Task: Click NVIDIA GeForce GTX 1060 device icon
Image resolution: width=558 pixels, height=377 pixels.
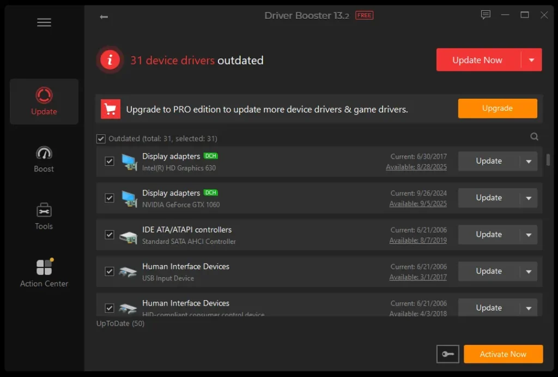Action: tap(129, 198)
